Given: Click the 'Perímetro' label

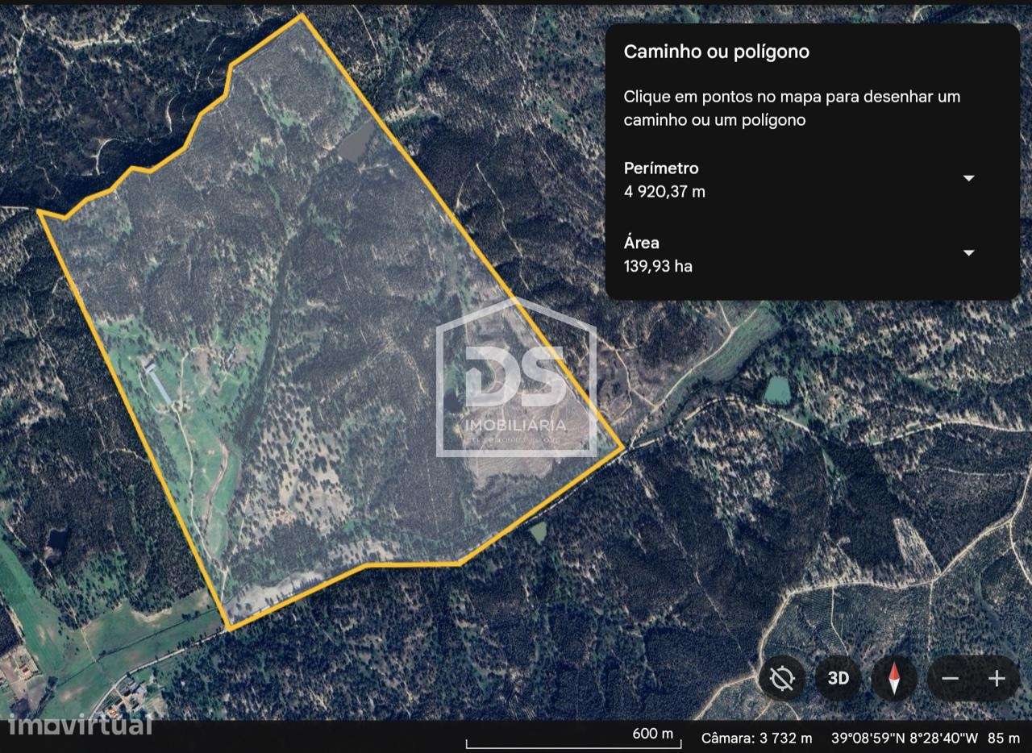Looking at the screenshot, I should point(661,168).
